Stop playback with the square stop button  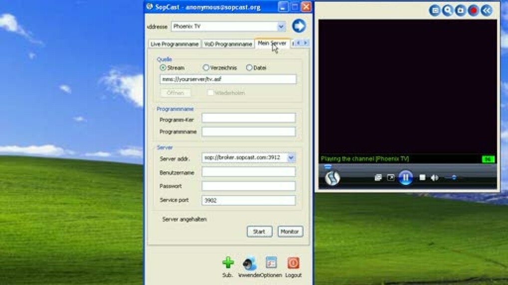422,178
